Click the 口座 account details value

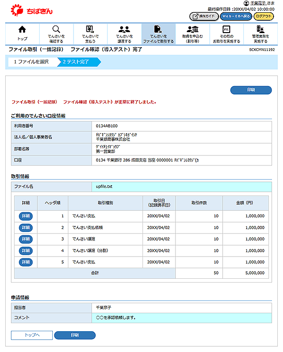[147, 160]
